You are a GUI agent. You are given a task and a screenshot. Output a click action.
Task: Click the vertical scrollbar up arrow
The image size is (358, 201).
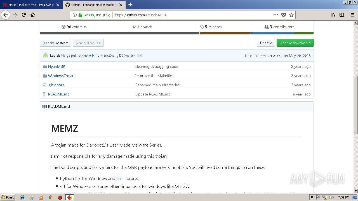[355, 23]
